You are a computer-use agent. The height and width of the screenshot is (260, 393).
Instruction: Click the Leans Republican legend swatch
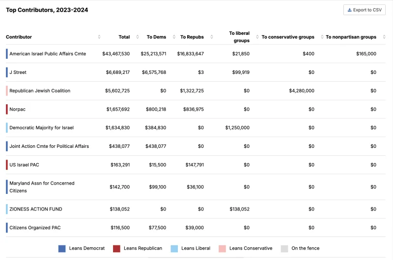(x=116, y=249)
